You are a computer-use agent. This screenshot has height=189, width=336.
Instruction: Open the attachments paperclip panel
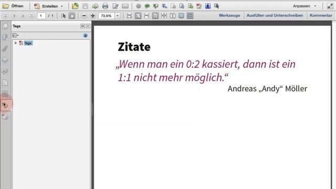pos(5,49)
